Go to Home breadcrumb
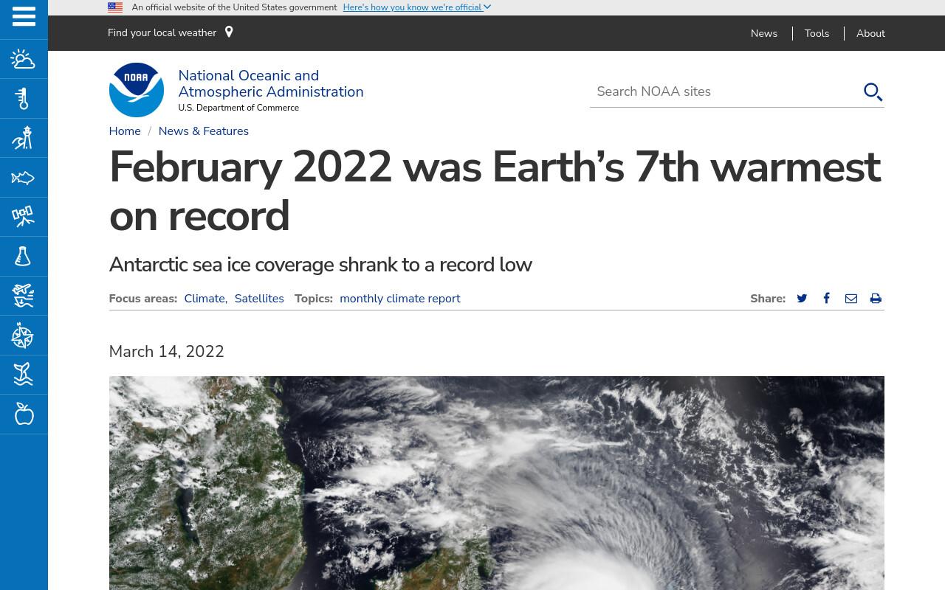Viewport: 945px width, 590px height. click(125, 131)
